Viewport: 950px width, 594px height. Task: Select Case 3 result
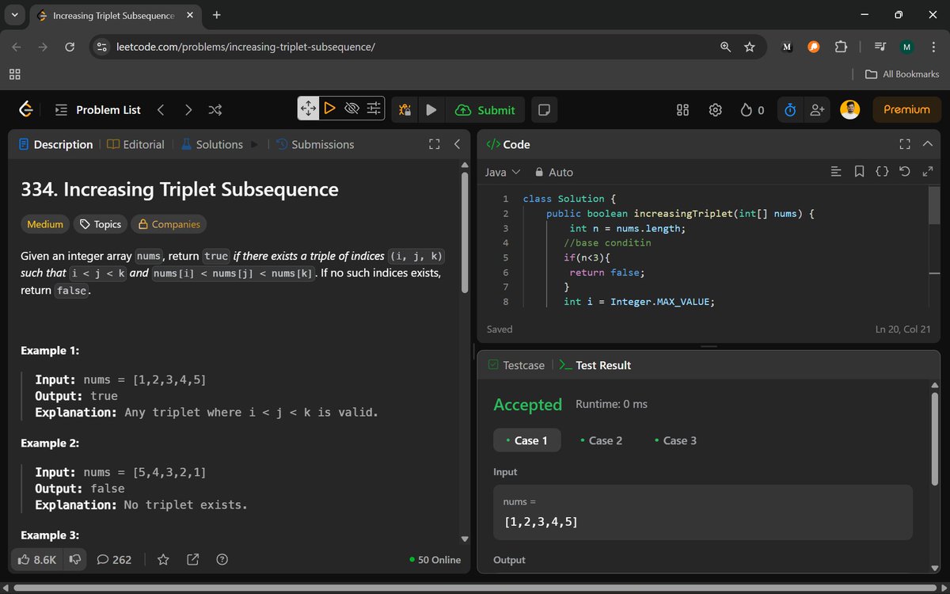675,440
